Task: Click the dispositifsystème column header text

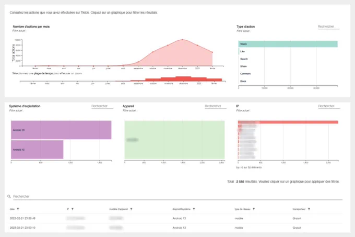Action: tap(181, 209)
